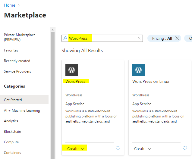This screenshot has width=192, height=159.
Task: Select the Get Started category
Action: click(24, 100)
